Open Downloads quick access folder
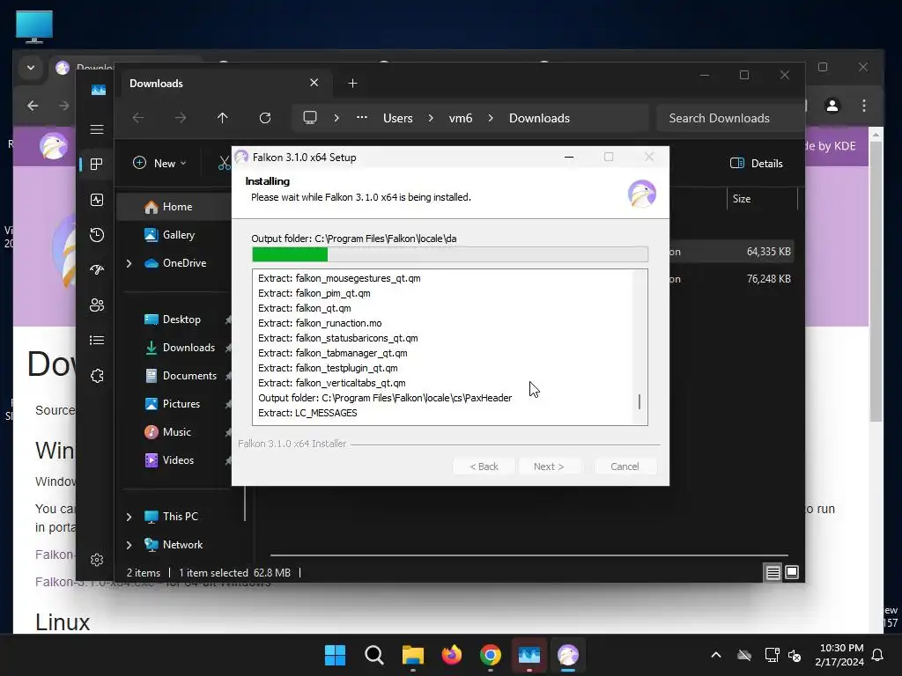The height and width of the screenshot is (676, 902). click(x=189, y=347)
